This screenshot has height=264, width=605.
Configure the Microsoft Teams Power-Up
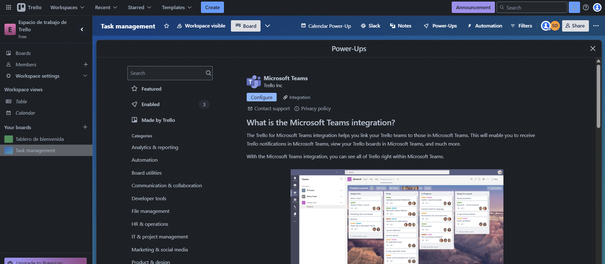261,97
